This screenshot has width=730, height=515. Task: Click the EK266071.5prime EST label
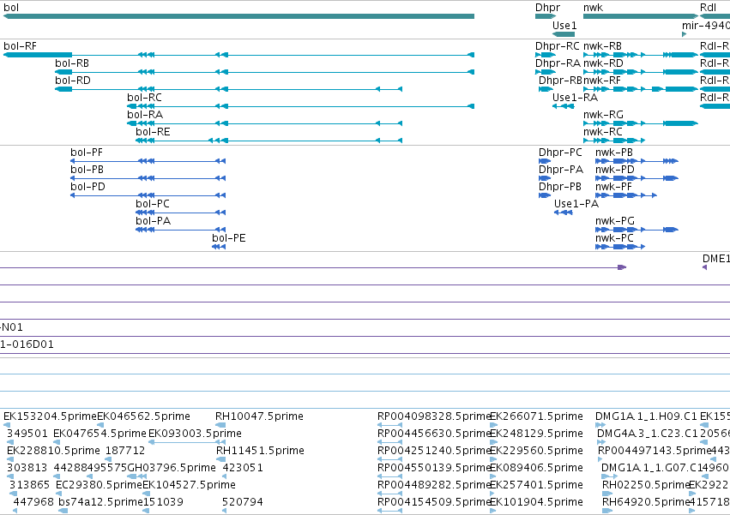(x=536, y=416)
